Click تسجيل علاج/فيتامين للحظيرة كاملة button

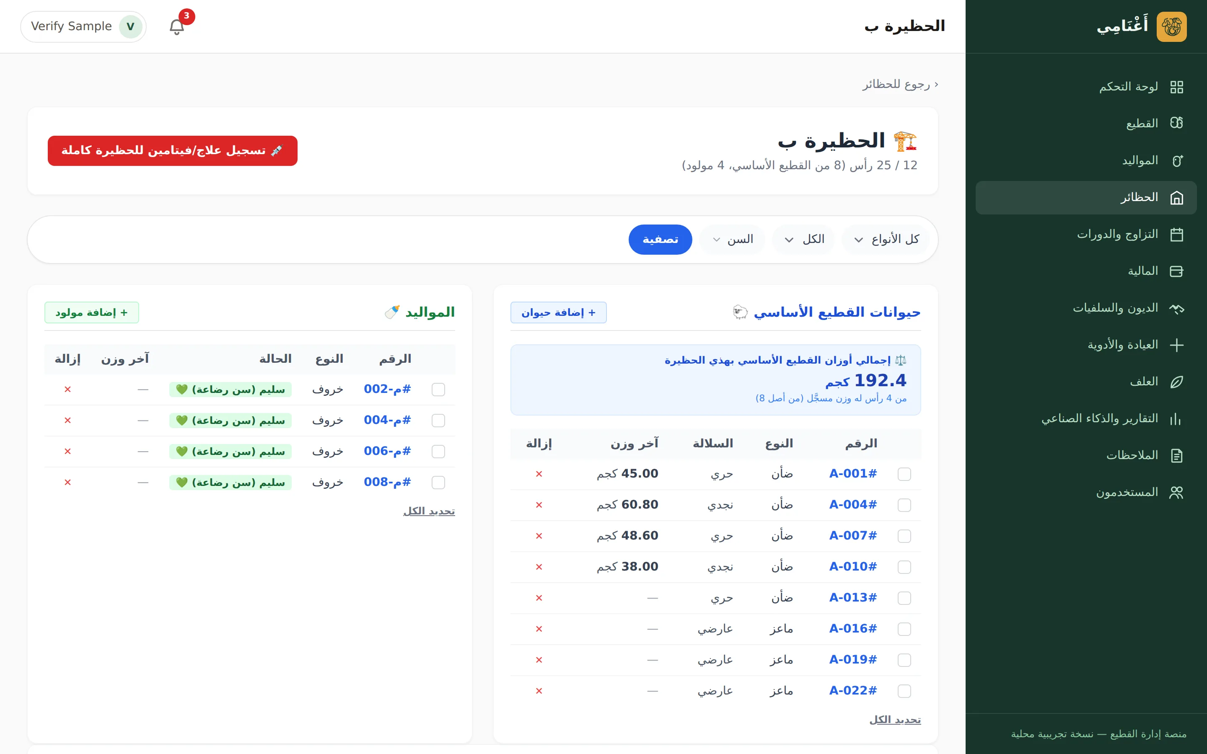(x=173, y=151)
